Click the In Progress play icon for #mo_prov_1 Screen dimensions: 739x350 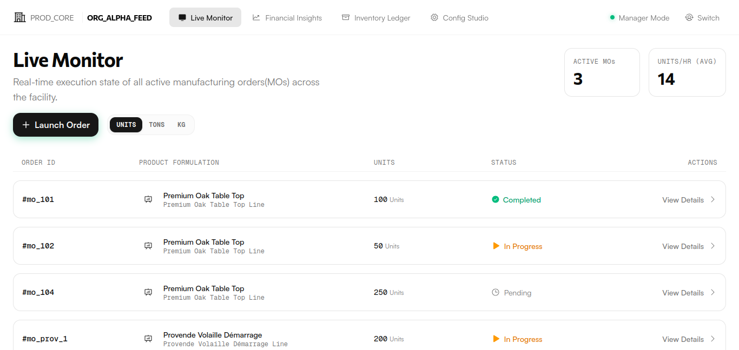pos(496,339)
